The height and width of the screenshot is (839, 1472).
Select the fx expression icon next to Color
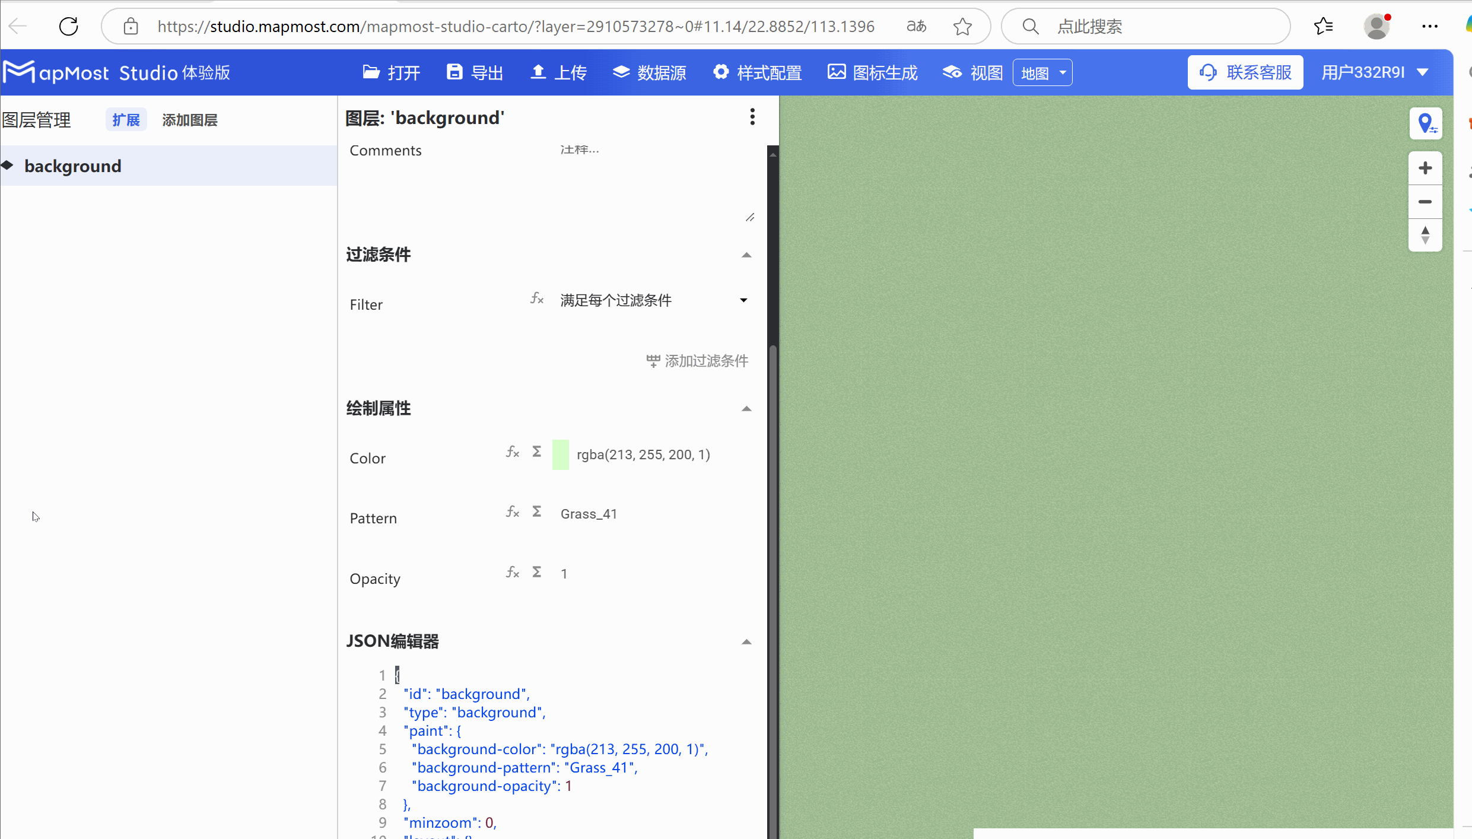512,452
